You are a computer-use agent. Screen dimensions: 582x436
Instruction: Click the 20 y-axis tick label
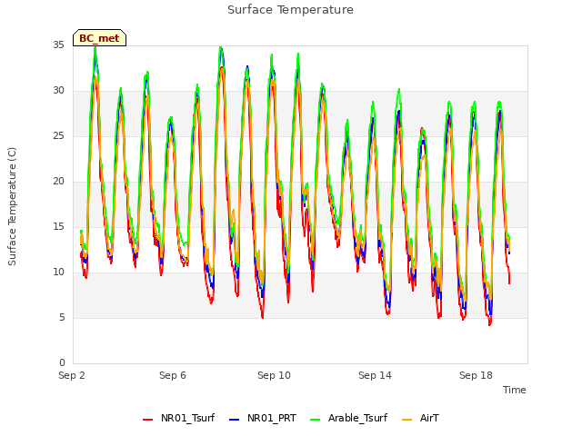58,182
